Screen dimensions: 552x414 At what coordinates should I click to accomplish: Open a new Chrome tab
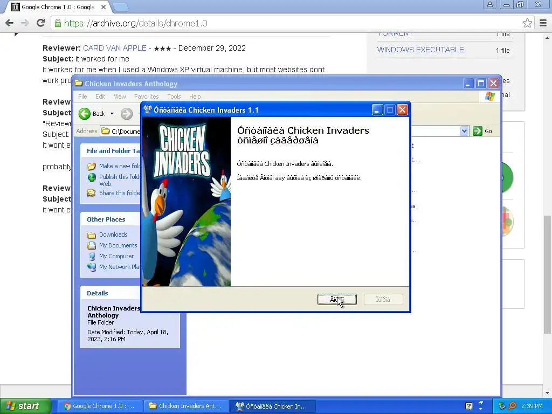click(x=121, y=7)
